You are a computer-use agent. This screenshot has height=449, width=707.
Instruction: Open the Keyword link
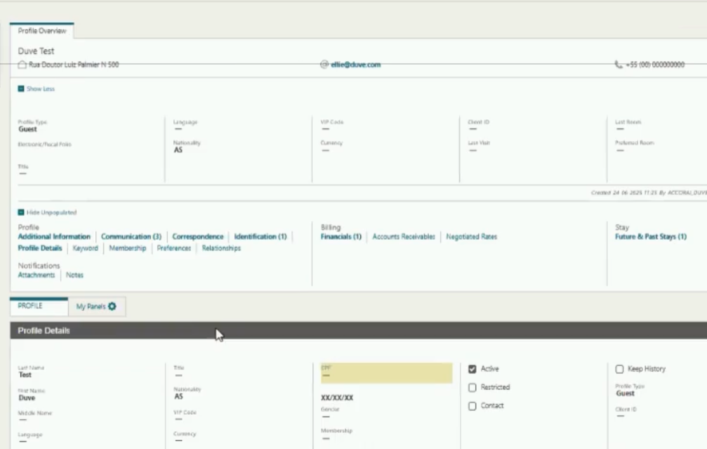pos(85,248)
